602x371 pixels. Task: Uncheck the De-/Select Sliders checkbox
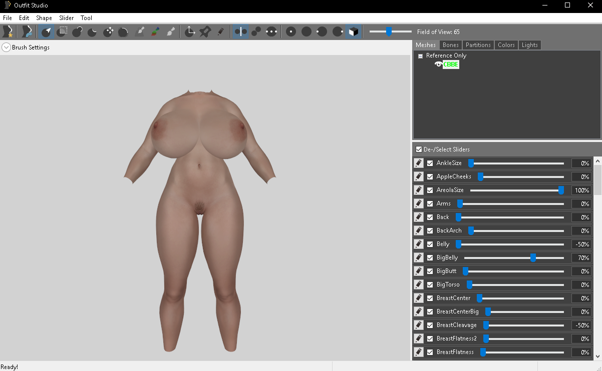point(419,149)
